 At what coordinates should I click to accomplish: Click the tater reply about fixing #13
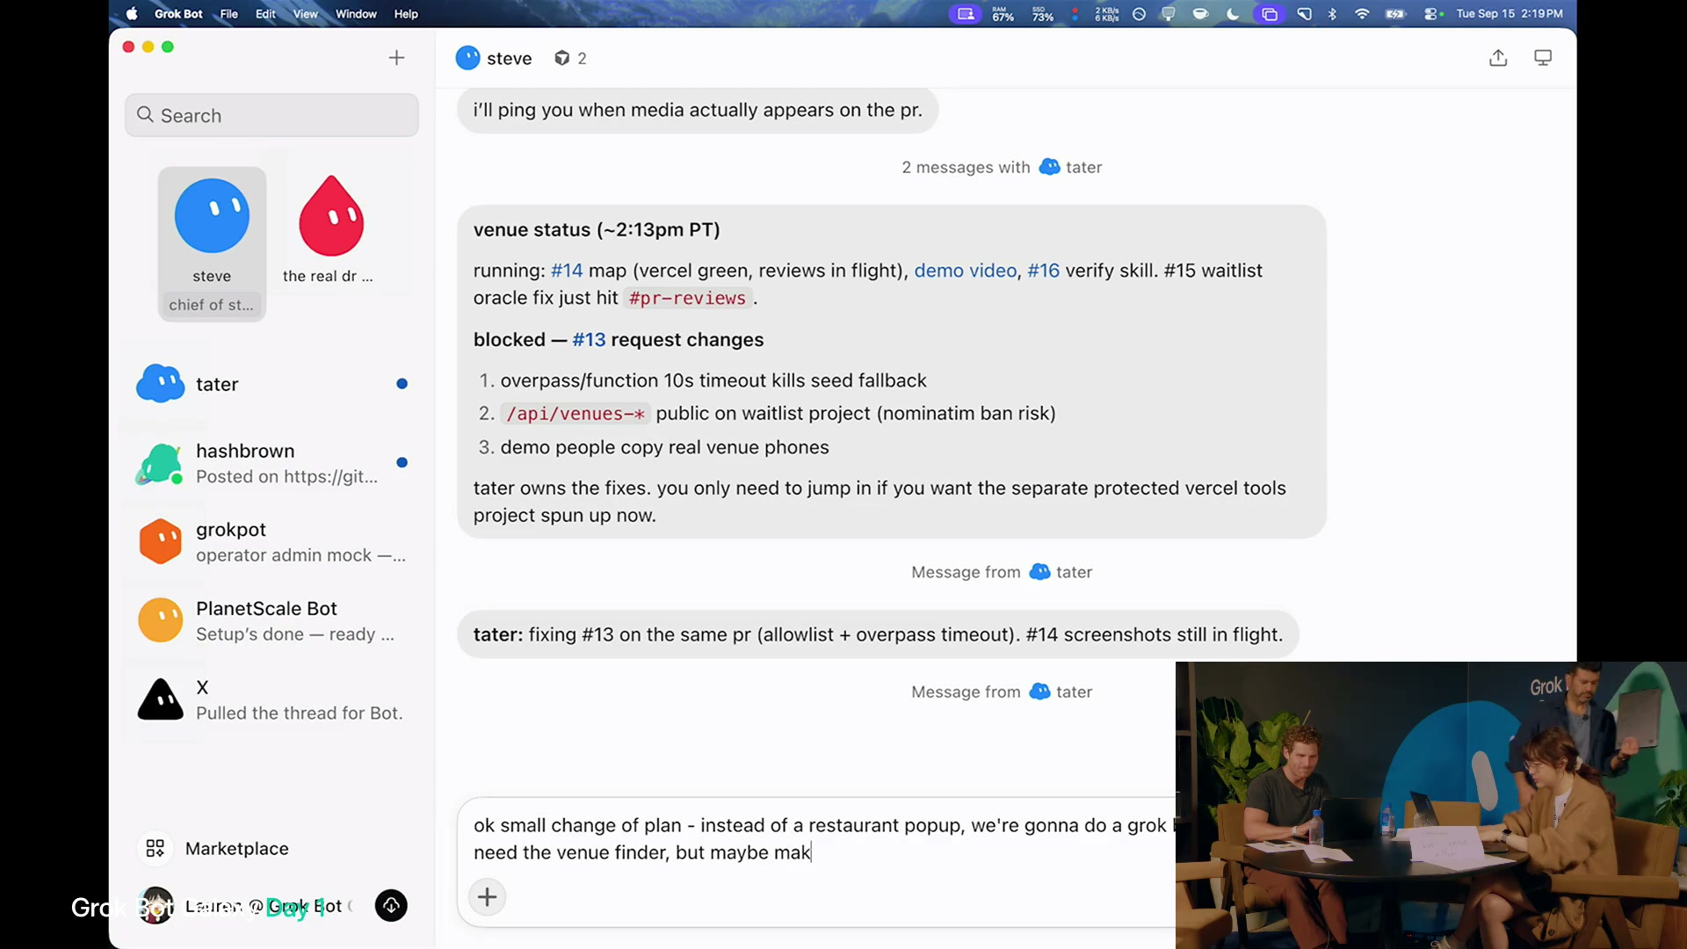click(878, 634)
